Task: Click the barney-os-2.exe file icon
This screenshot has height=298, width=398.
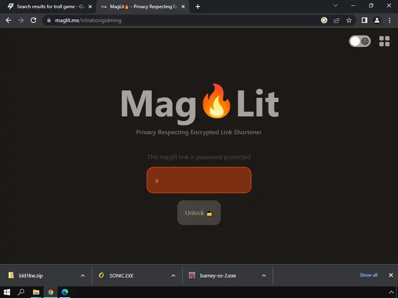Action: 192,275
